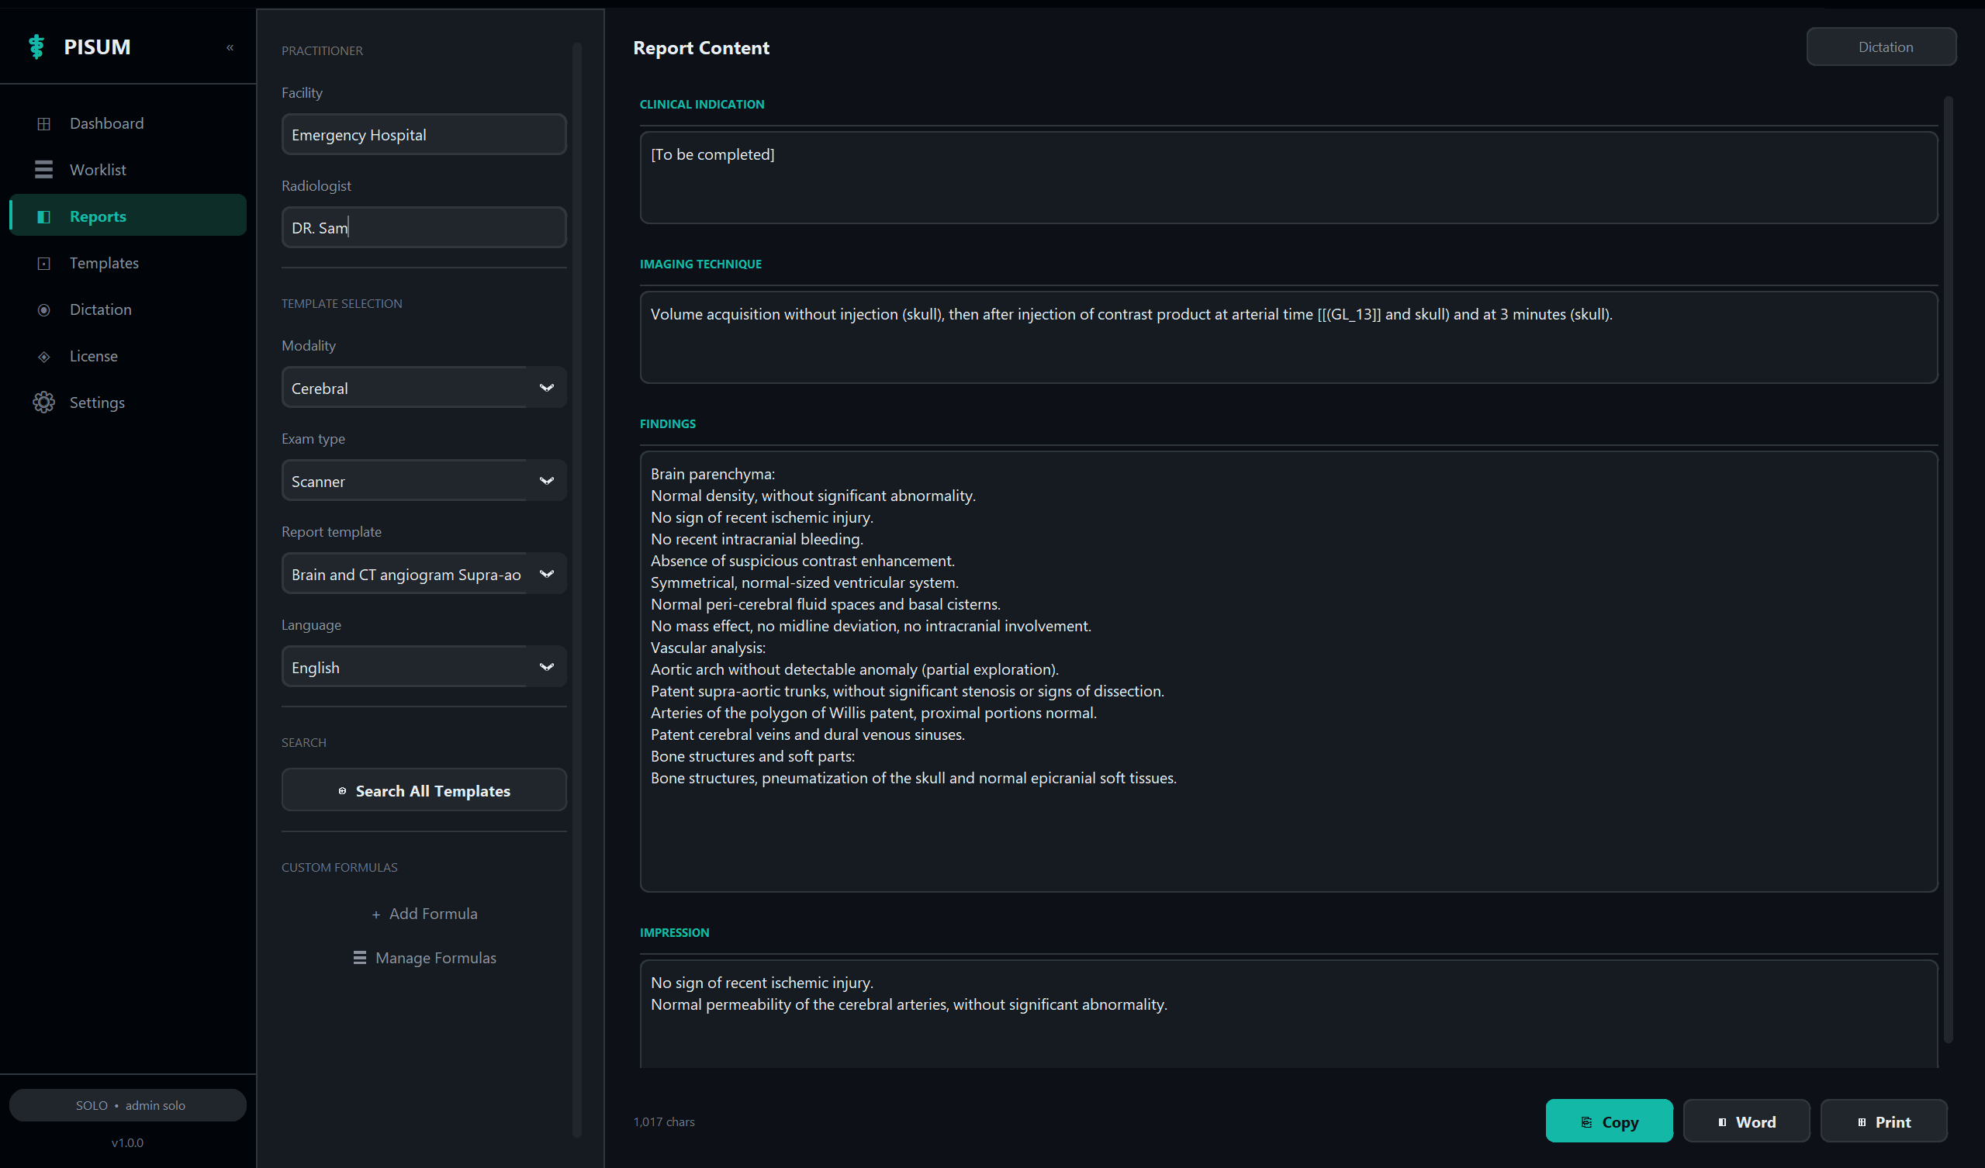Click the Dashboard grid icon
Screen dimensions: 1985x1168
(44, 123)
